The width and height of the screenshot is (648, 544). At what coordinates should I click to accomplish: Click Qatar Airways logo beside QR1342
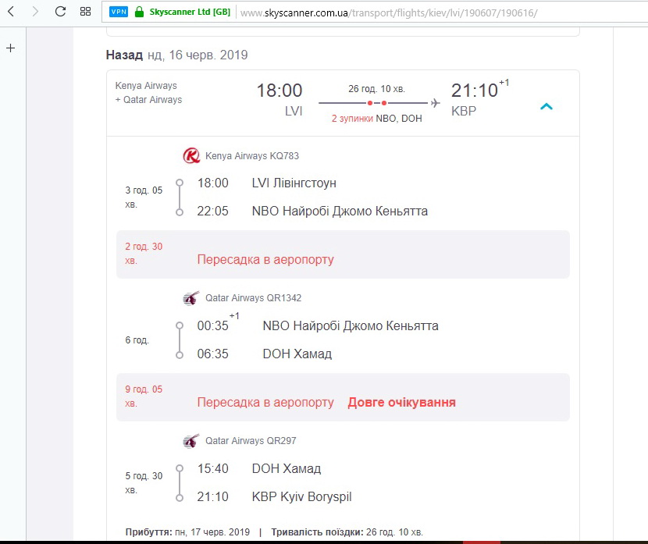191,298
